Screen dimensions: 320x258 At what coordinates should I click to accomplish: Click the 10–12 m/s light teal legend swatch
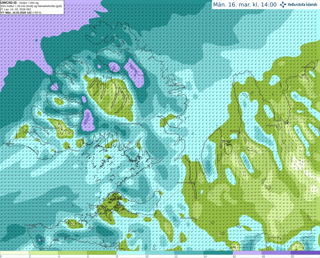point(160,253)
